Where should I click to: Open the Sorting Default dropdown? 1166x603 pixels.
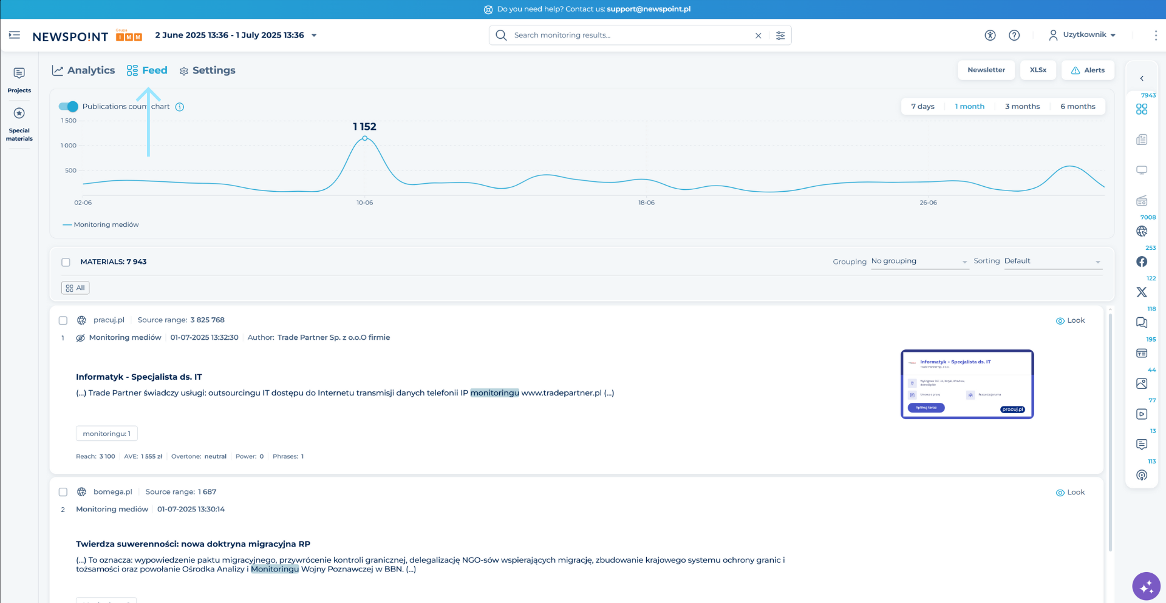tap(1052, 261)
